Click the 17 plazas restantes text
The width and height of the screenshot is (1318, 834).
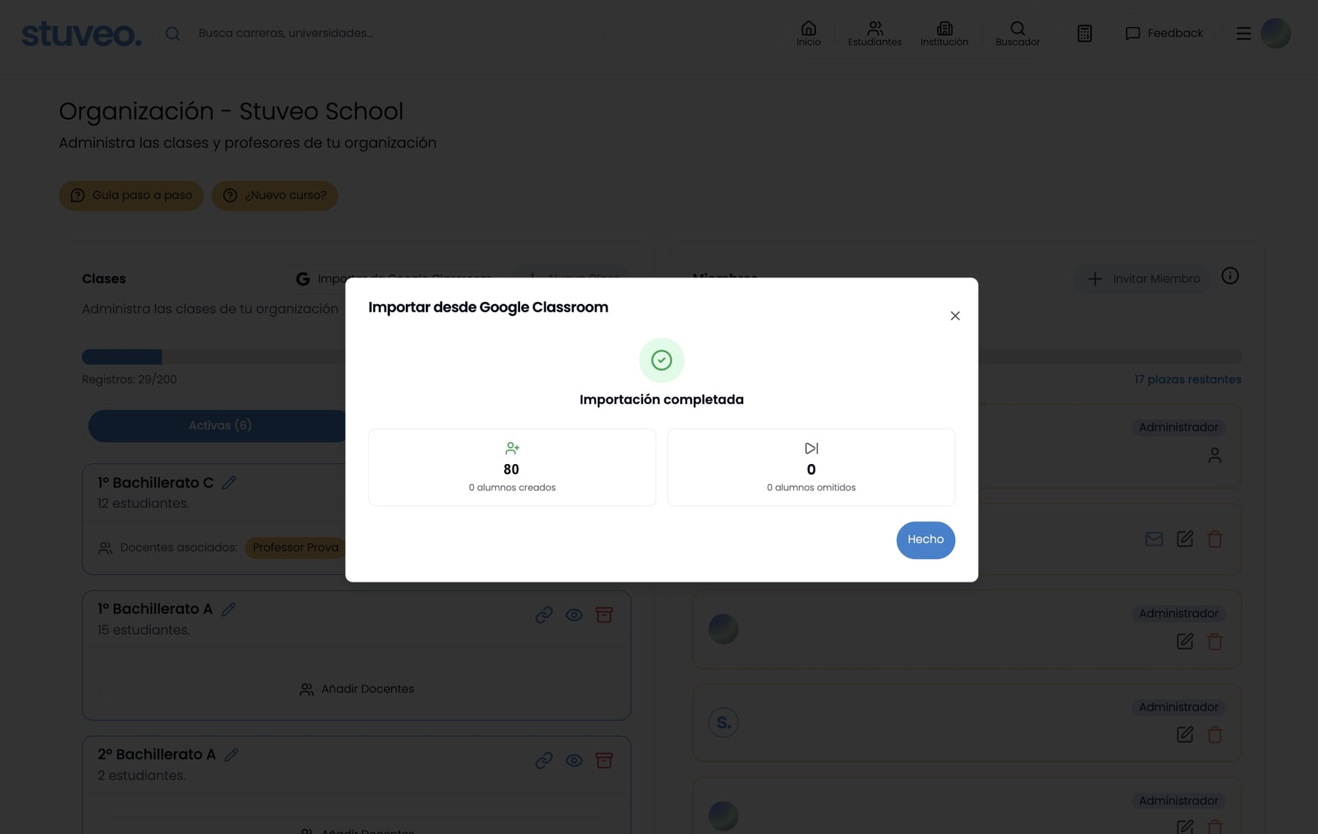pos(1188,380)
